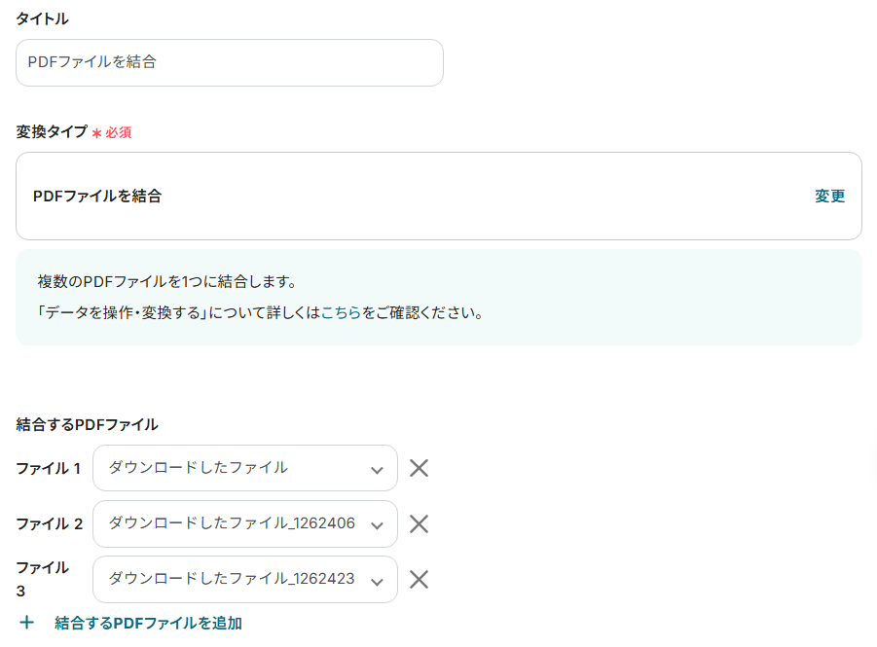Click 結合するPDFファイルを追加 text button

(x=148, y=623)
